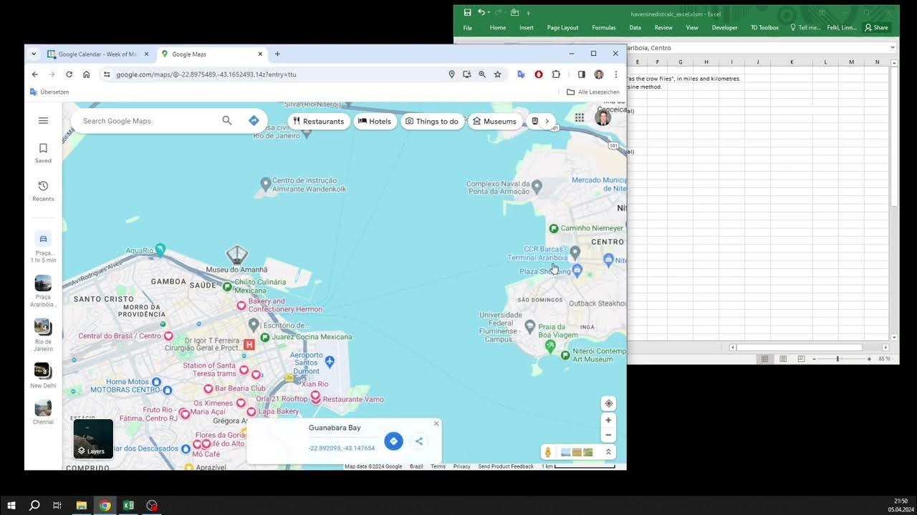
Task: Open the Excel Review tab
Action: pos(663,28)
